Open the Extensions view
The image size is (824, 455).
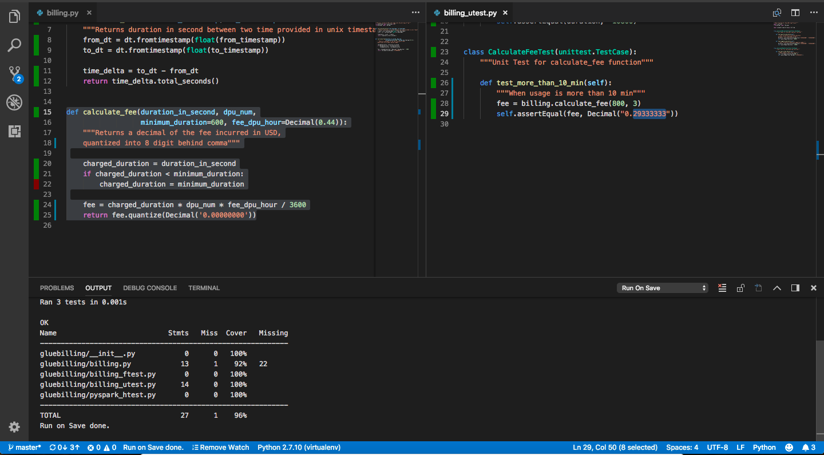pyautogui.click(x=14, y=131)
